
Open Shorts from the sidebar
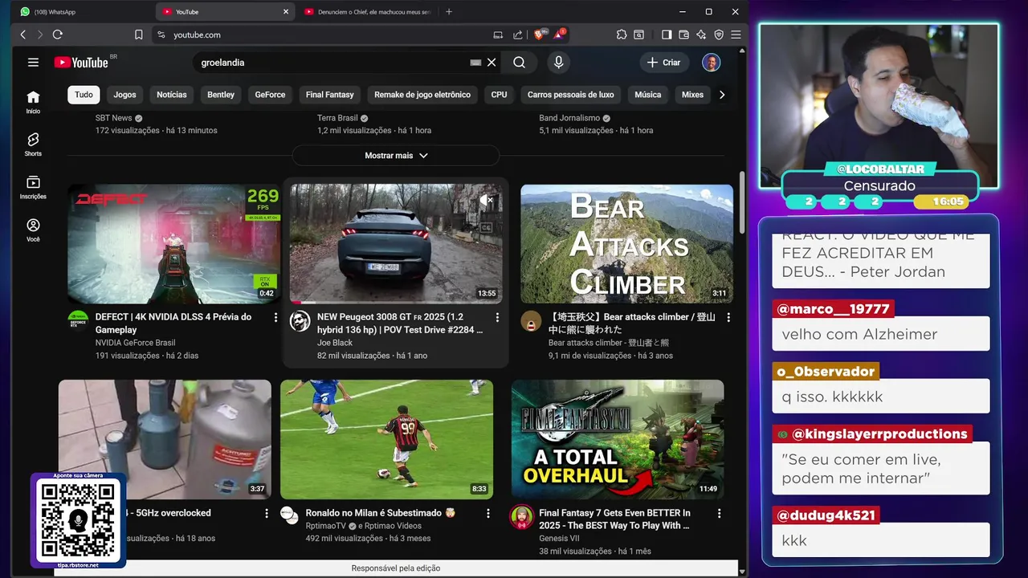pyautogui.click(x=33, y=144)
